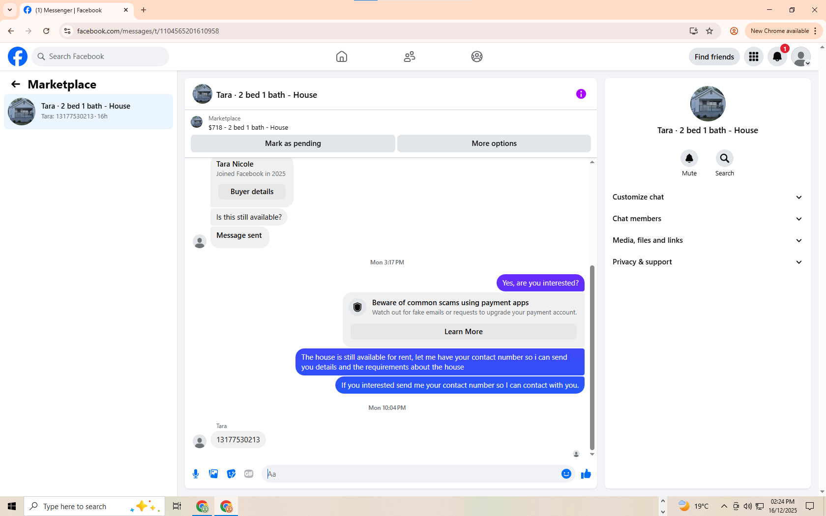
Task: Bookmark this tab with the star
Action: 709,31
